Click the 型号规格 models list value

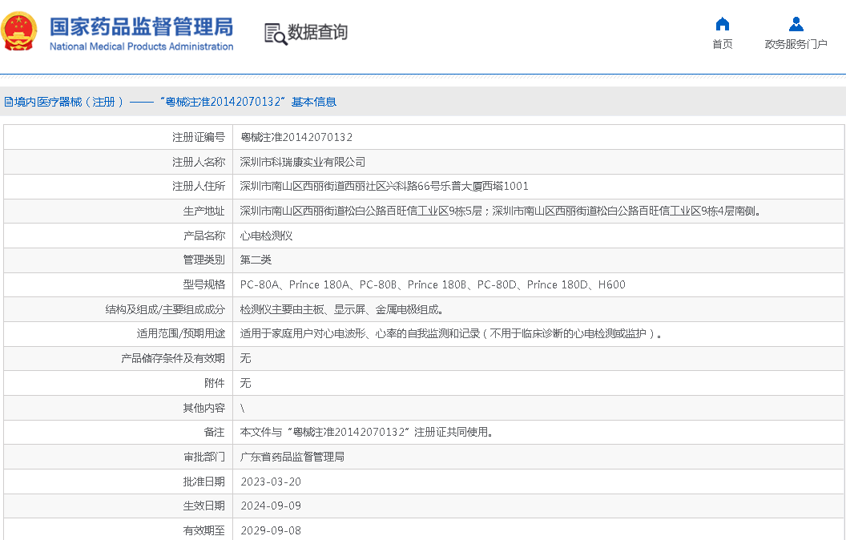coord(433,284)
